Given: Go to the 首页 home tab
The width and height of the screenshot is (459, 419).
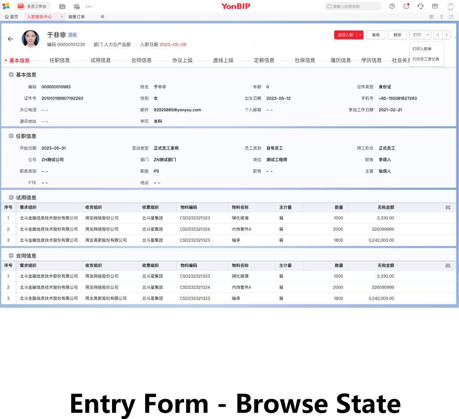Looking at the screenshot, I should pos(12,17).
